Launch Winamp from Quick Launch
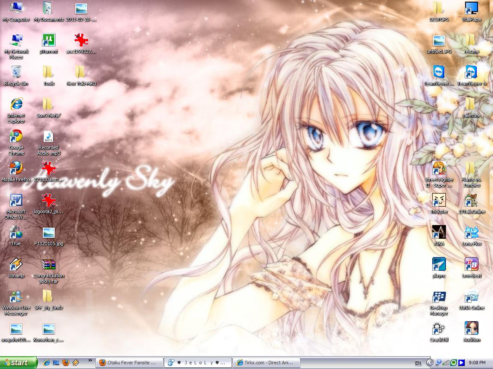Viewport: 493px width, 369px height. [x=75, y=363]
